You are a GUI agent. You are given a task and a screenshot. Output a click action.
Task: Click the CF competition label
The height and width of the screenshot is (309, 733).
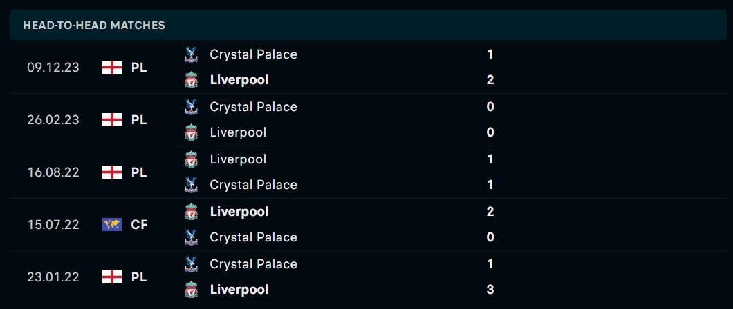tap(139, 224)
